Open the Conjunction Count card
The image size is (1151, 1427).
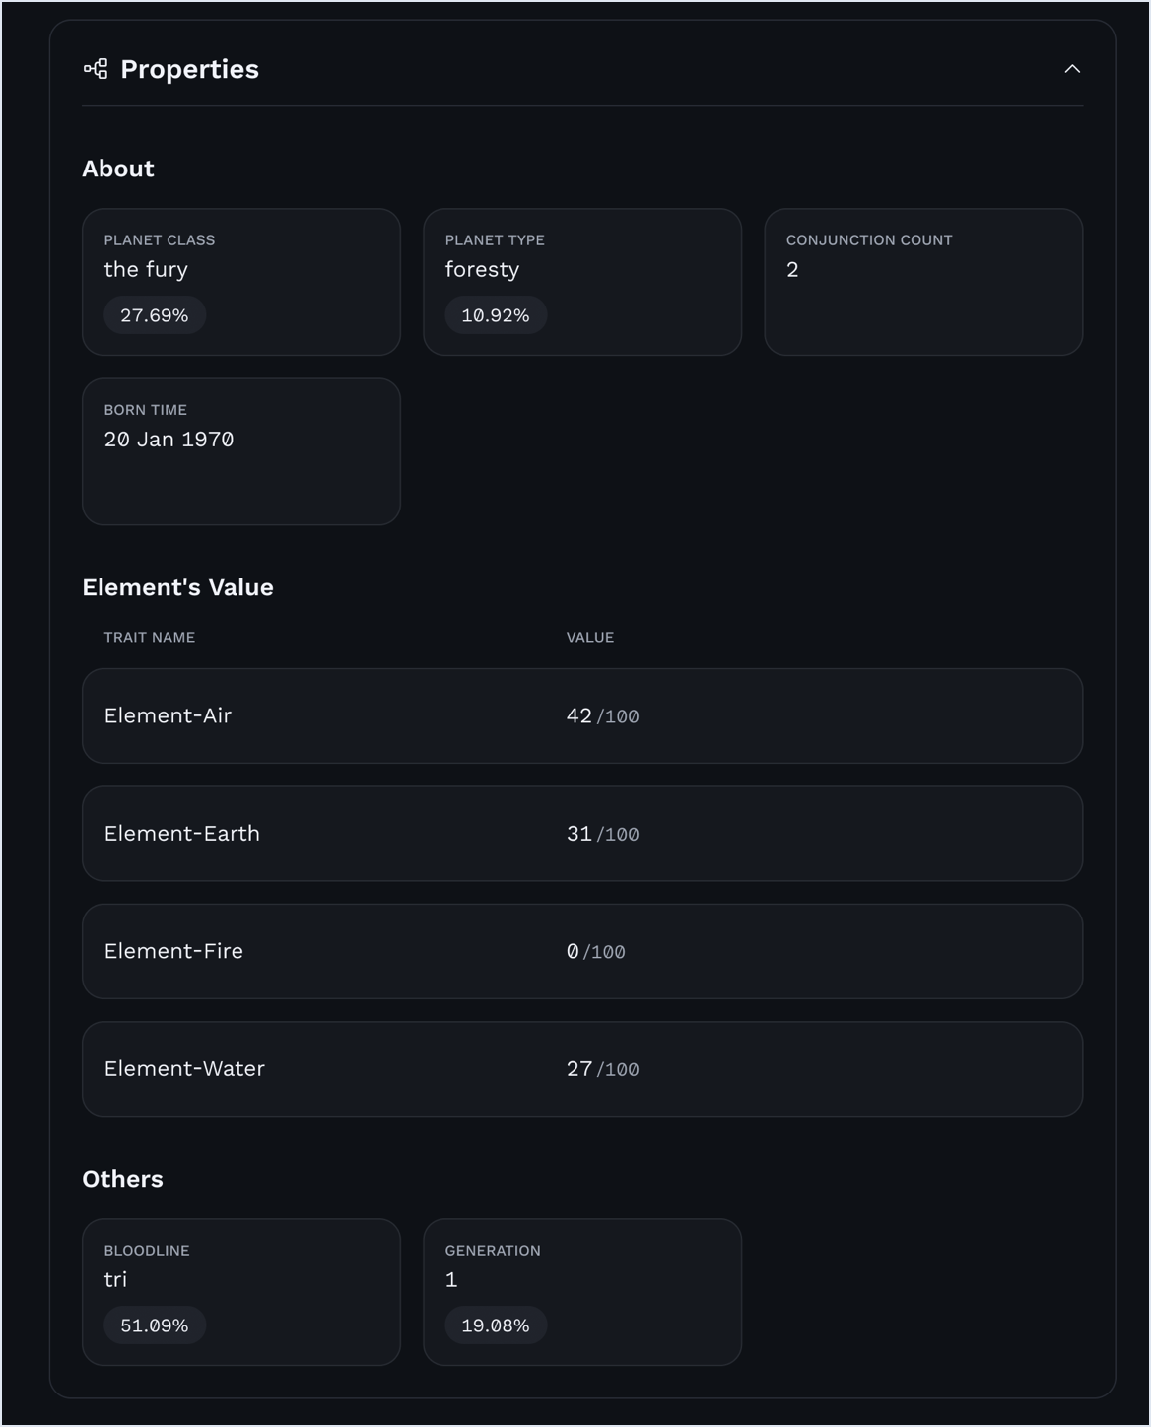(923, 282)
